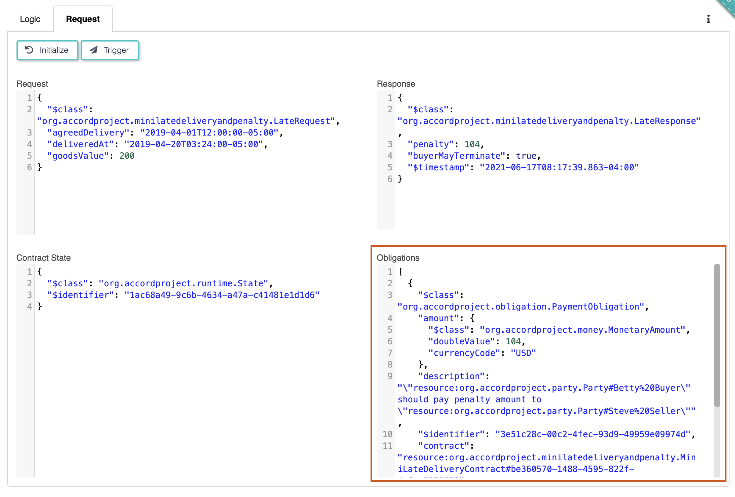Click the agreedDelivery date string in Request
735x497 pixels.
pos(209,132)
